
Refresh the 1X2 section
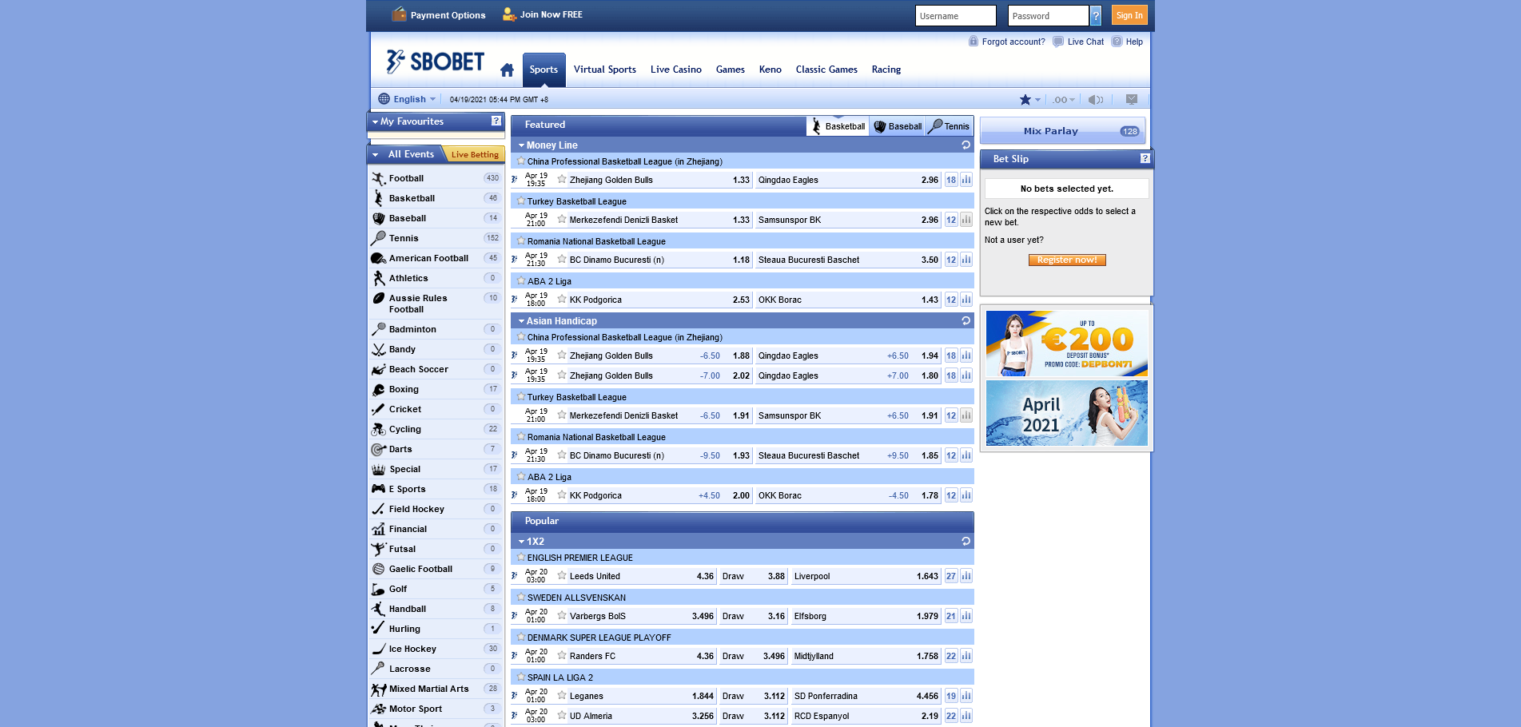966,542
